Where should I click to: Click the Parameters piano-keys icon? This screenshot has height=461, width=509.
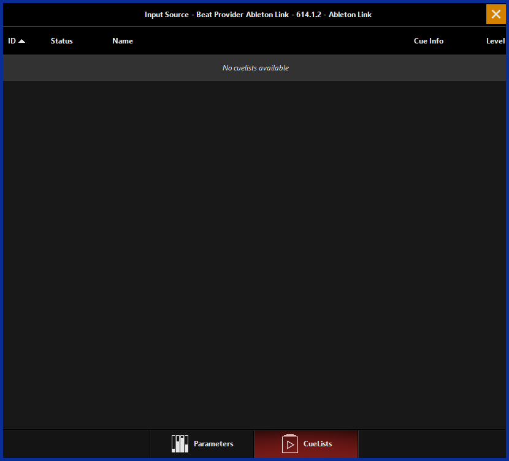pos(180,444)
